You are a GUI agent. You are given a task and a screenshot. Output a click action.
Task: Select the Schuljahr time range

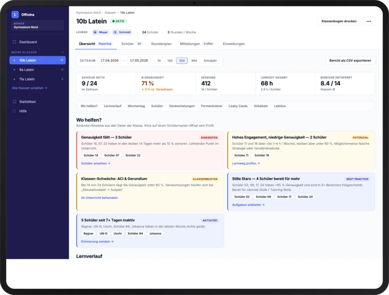point(210,60)
